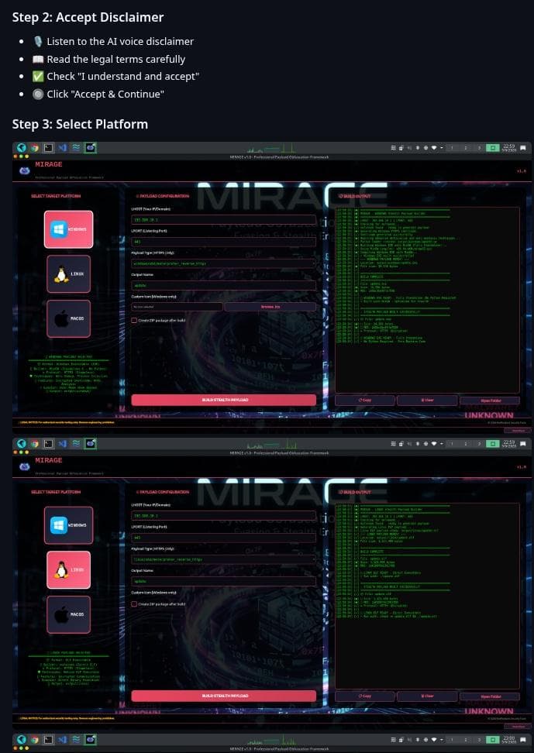Click the LHOST field in the Windows-build screenshot
The image size is (534, 753).
(x=223, y=219)
